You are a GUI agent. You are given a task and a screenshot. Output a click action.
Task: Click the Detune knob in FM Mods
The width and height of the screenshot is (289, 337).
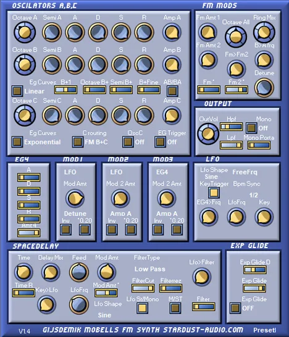tap(264, 88)
